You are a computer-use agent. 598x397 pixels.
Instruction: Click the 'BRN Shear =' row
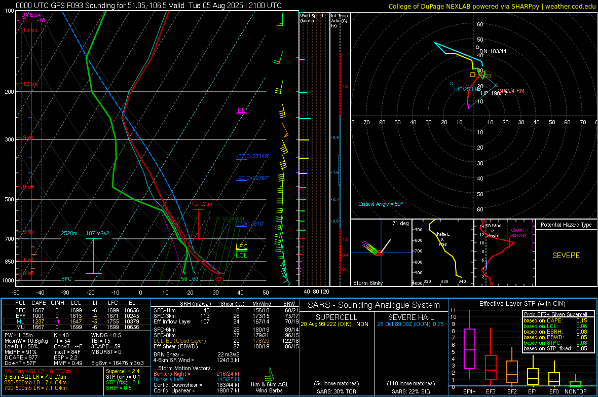(x=197, y=354)
